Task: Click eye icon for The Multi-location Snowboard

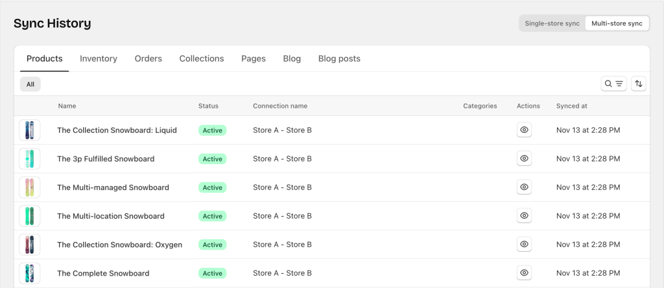Action: click(525, 216)
